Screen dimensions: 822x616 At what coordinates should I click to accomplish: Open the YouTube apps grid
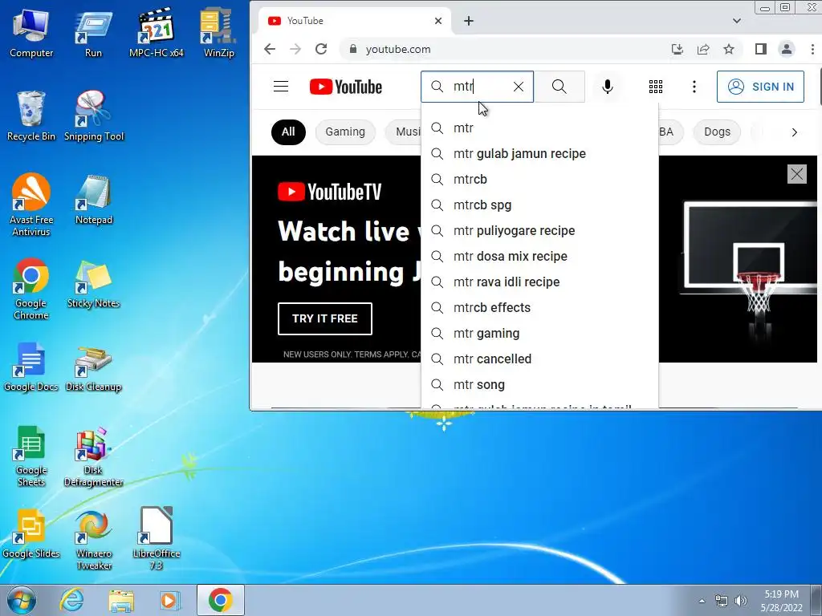pyautogui.click(x=656, y=87)
